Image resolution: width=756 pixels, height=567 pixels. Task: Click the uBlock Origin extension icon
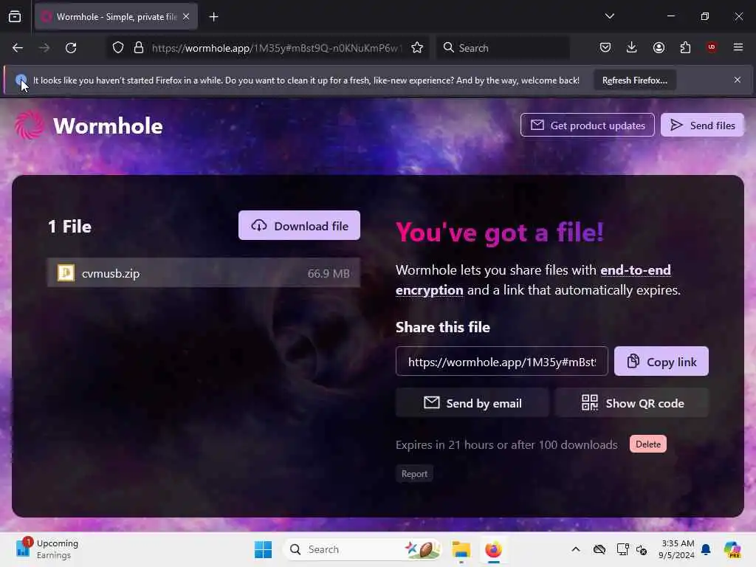pyautogui.click(x=712, y=47)
